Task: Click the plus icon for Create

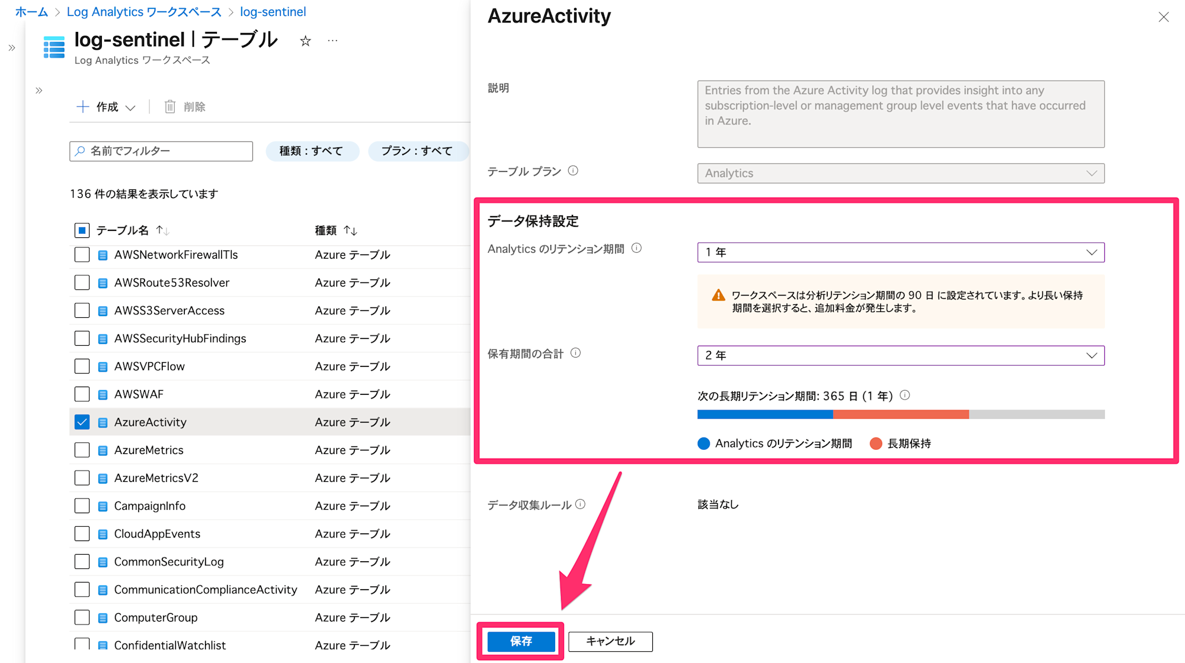Action: 83,107
